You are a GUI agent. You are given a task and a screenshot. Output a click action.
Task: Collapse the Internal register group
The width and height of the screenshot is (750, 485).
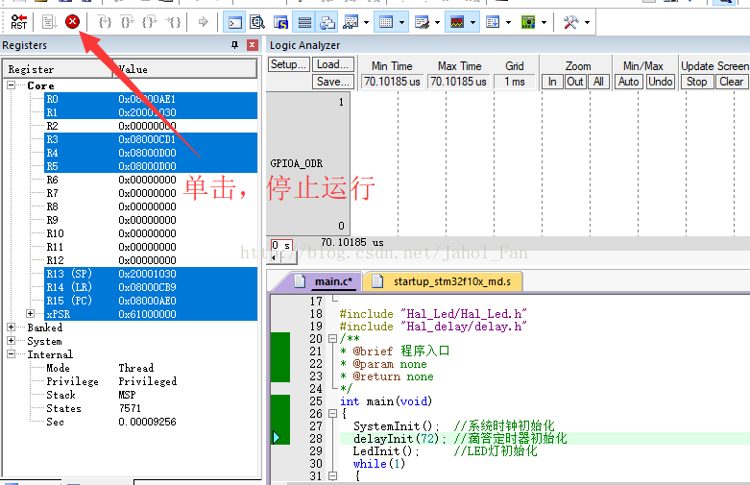point(11,354)
